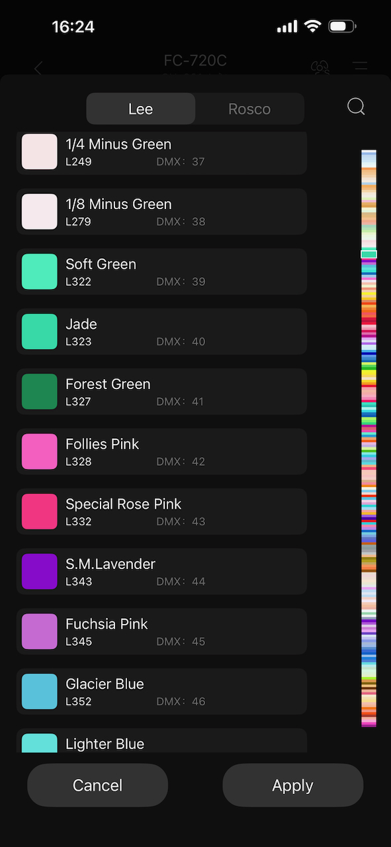Screen dimensions: 391x847
Task: Select the Forest Green L327 gel
Action: pyautogui.click(x=161, y=392)
